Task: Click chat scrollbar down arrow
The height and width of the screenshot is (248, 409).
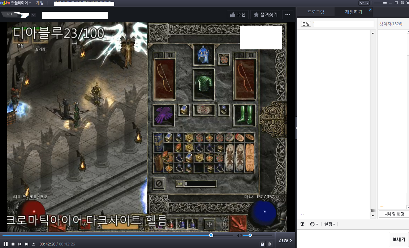Action: point(373,216)
